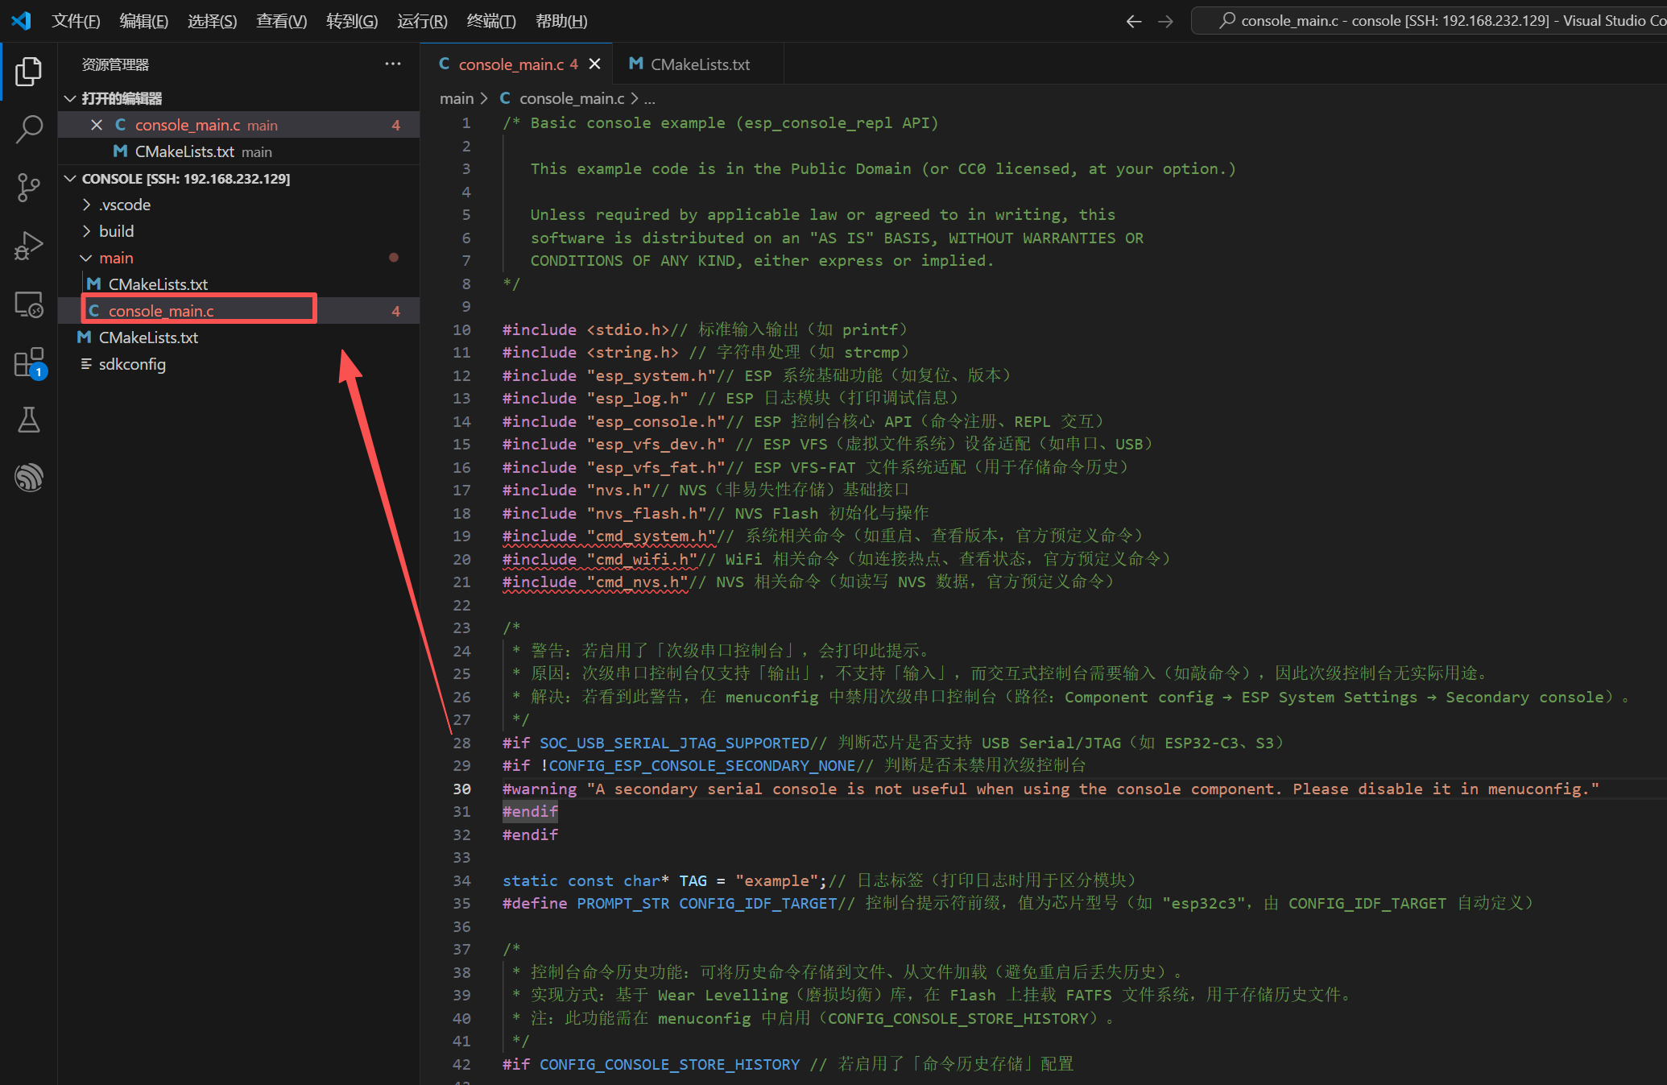The image size is (1667, 1085).
Task: Click the explorer more actions ellipsis
Action: 393,64
